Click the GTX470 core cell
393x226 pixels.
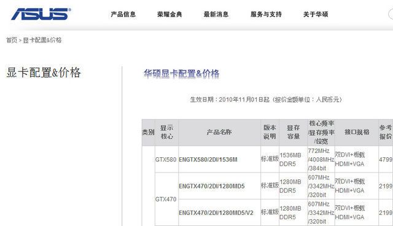click(x=166, y=200)
